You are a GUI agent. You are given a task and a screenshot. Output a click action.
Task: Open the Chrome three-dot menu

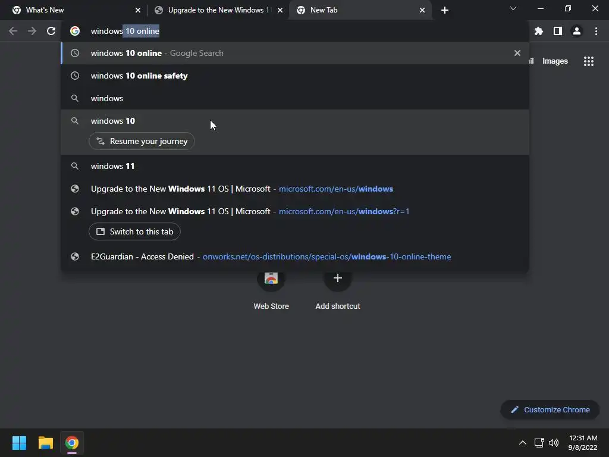(596, 31)
